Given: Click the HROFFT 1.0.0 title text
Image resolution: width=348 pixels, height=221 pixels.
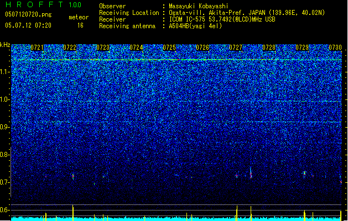Looking at the screenshot, I should click(x=44, y=4).
